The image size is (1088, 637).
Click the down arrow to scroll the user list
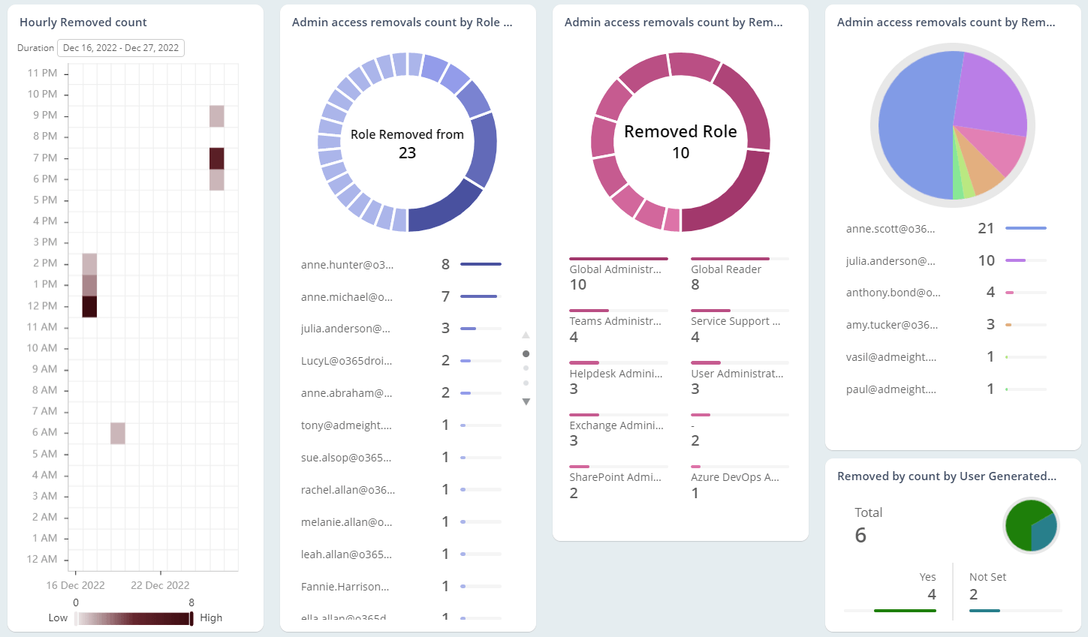click(x=526, y=401)
